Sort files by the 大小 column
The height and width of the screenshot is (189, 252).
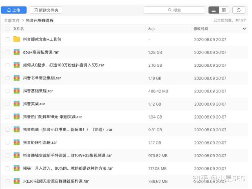pos(151,29)
